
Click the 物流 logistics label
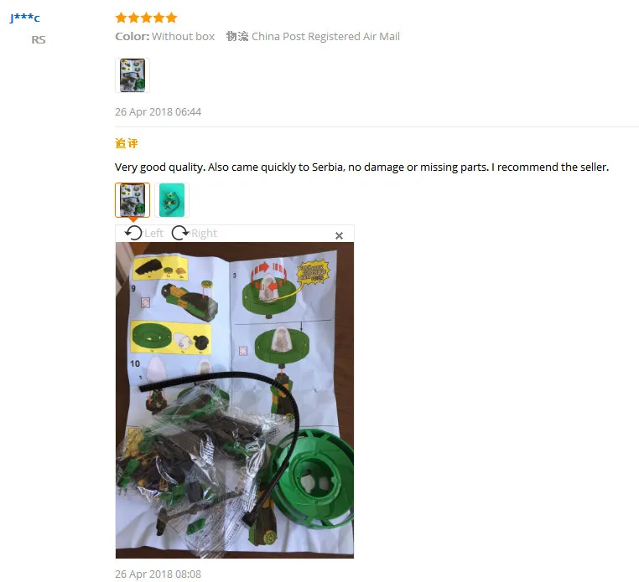click(237, 36)
